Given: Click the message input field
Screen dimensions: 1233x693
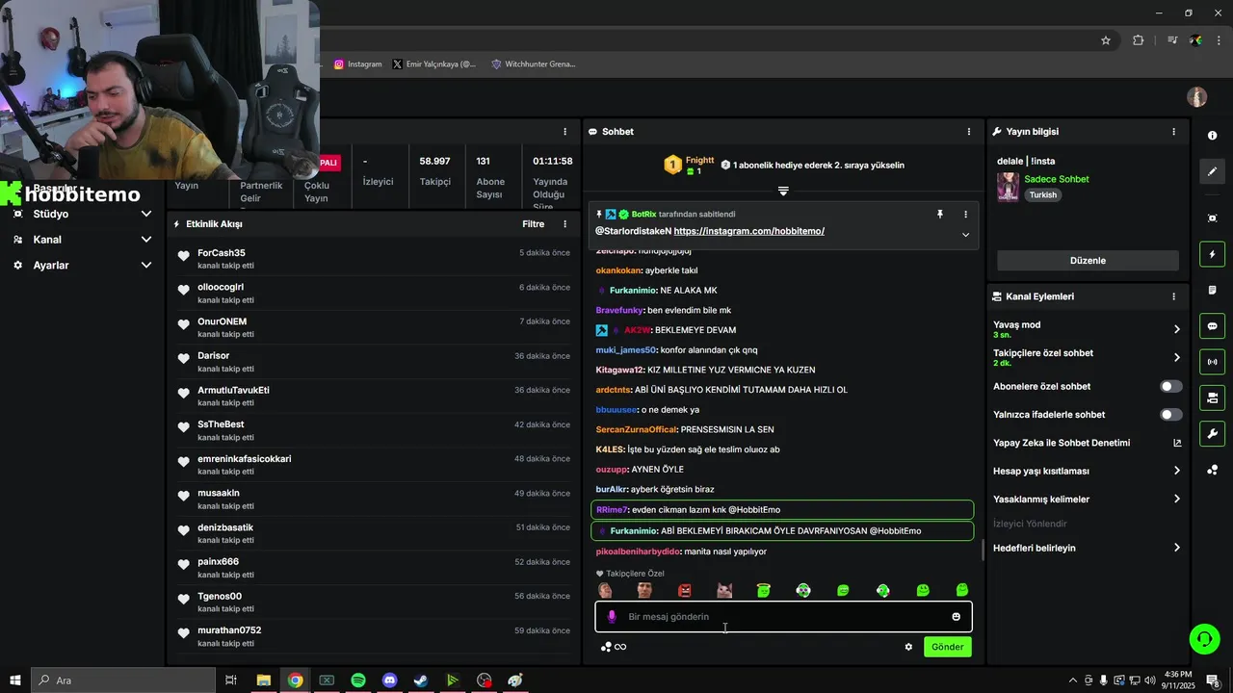Looking at the screenshot, I should (x=783, y=617).
